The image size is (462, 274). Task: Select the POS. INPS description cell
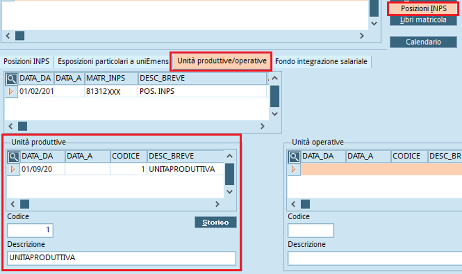[202, 91]
